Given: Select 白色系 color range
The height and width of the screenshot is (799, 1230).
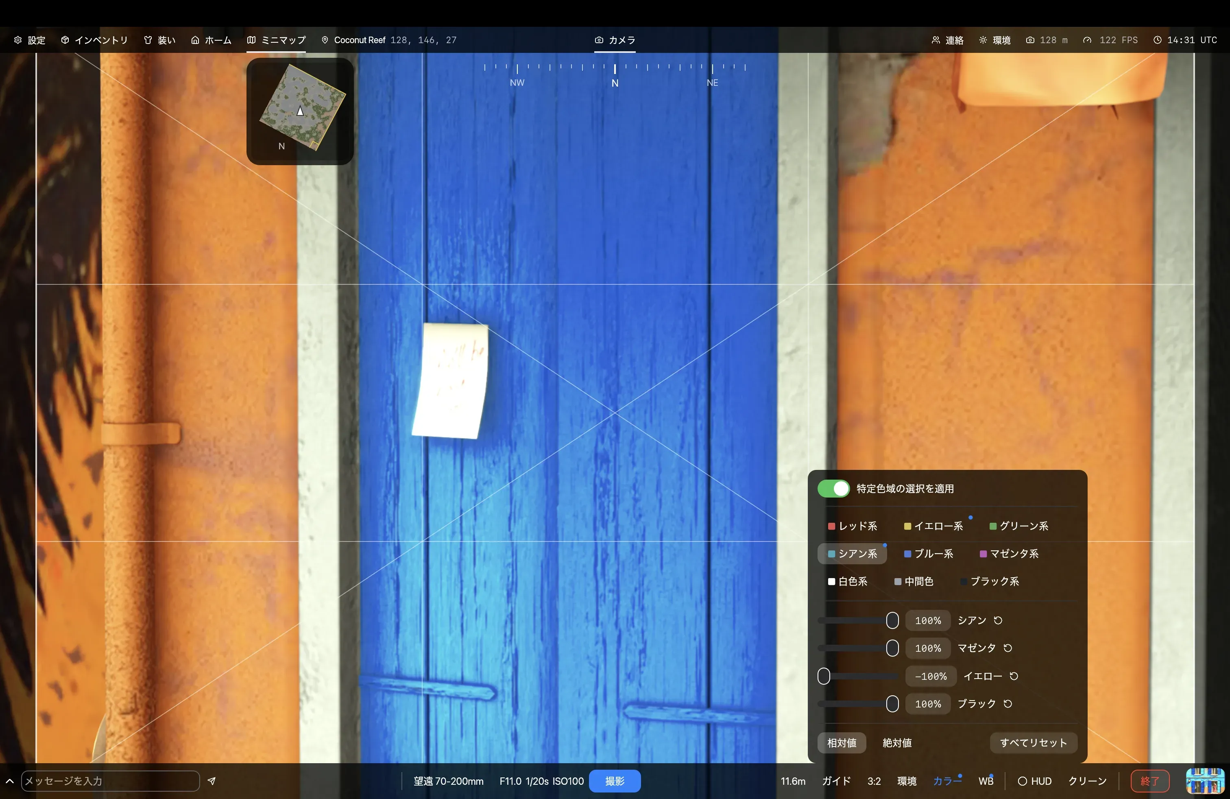Looking at the screenshot, I should 848,582.
